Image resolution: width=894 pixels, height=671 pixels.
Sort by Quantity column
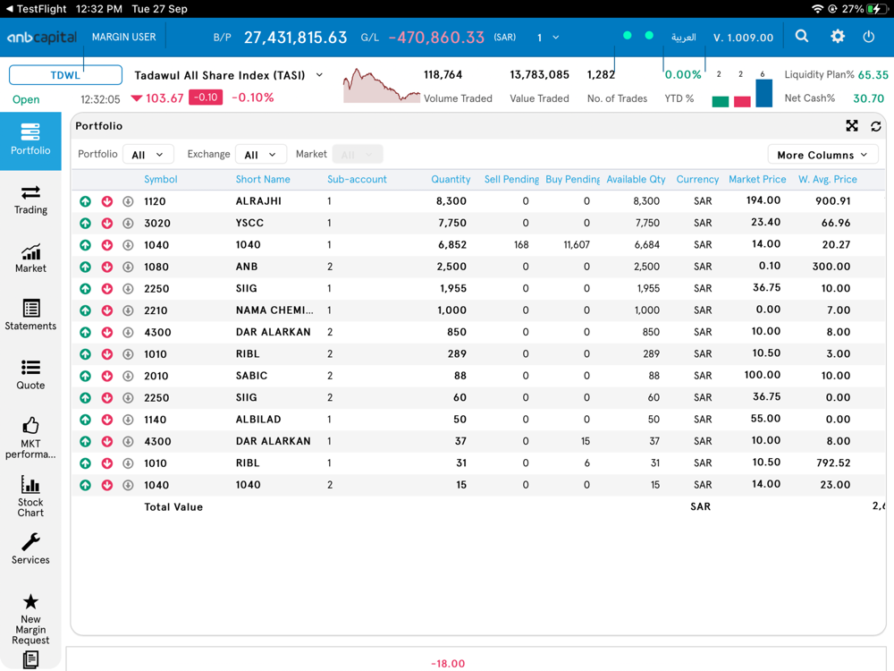451,179
